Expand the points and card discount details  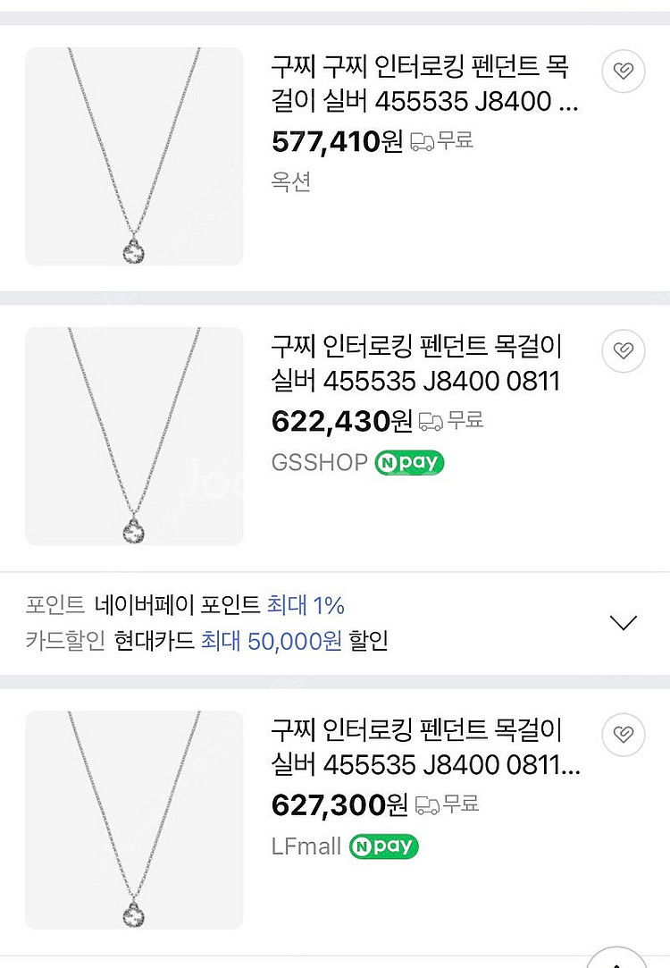[x=622, y=622]
